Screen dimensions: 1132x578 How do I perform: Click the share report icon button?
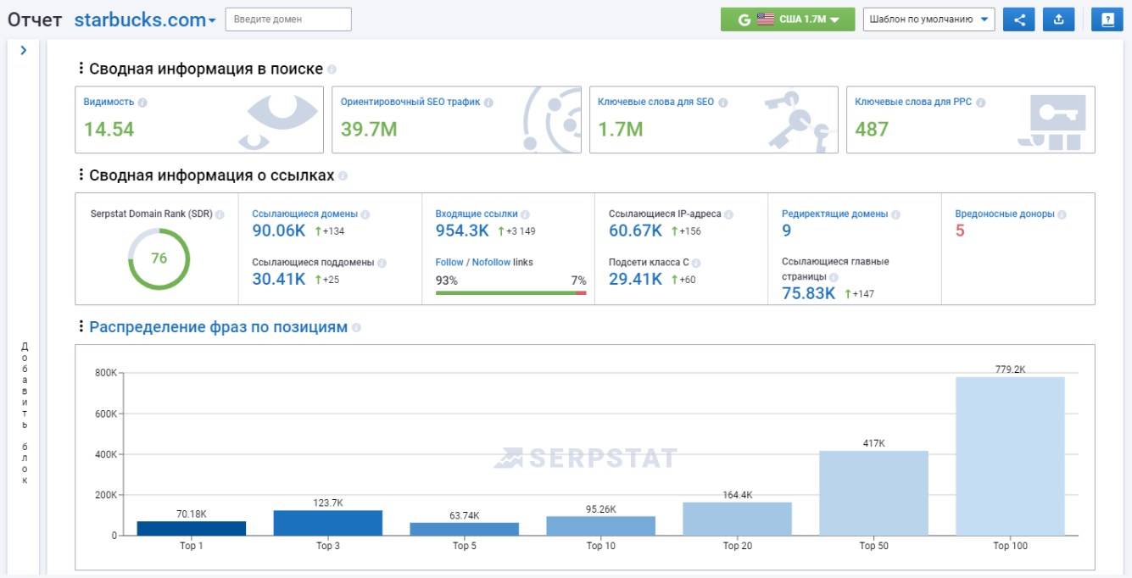1018,19
